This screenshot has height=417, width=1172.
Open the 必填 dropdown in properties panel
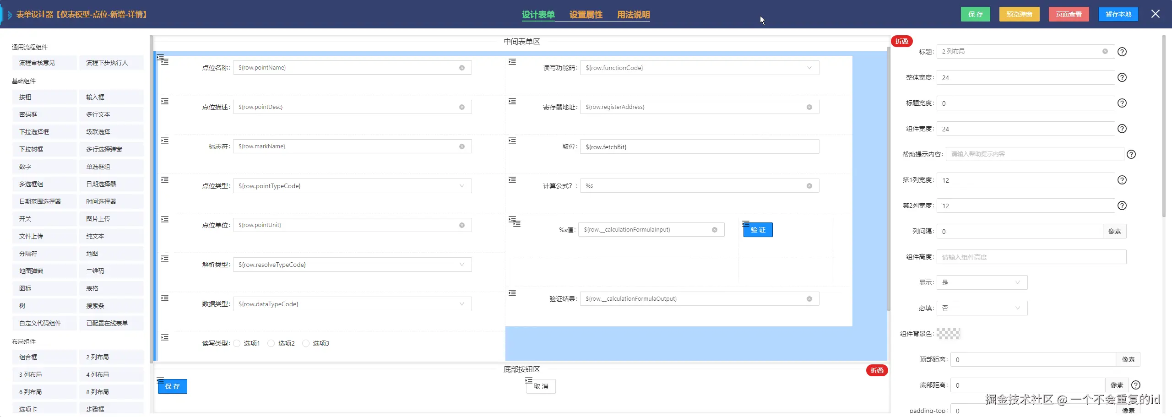point(982,308)
